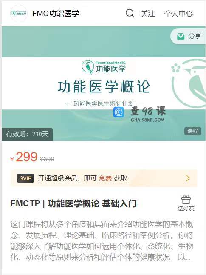Click the 查98课 blue watermark logo
This screenshot has height=275, width=206.
(119, 112)
